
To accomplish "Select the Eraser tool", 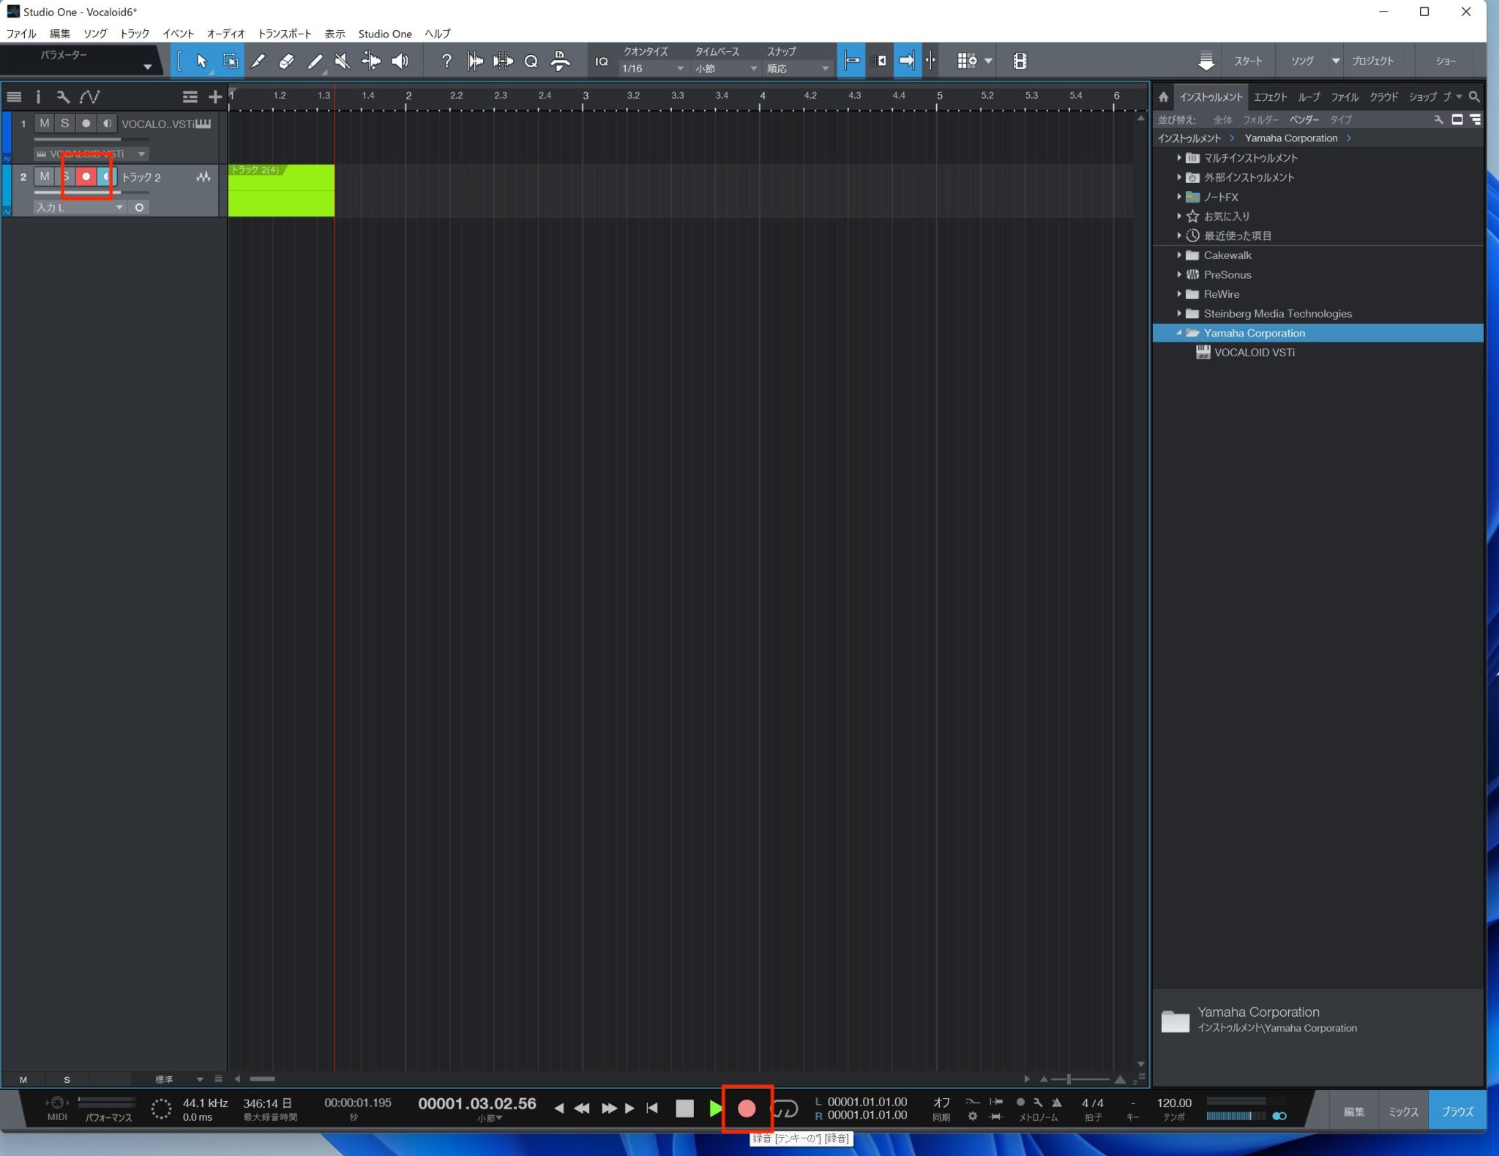I will (x=287, y=61).
